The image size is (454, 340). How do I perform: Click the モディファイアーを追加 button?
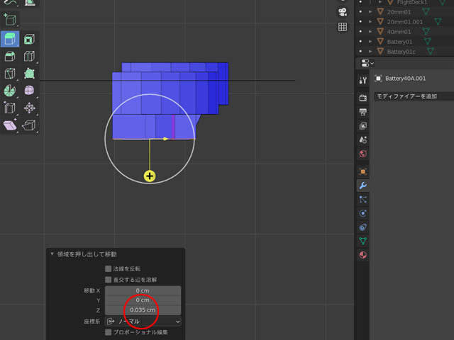pyautogui.click(x=414, y=96)
